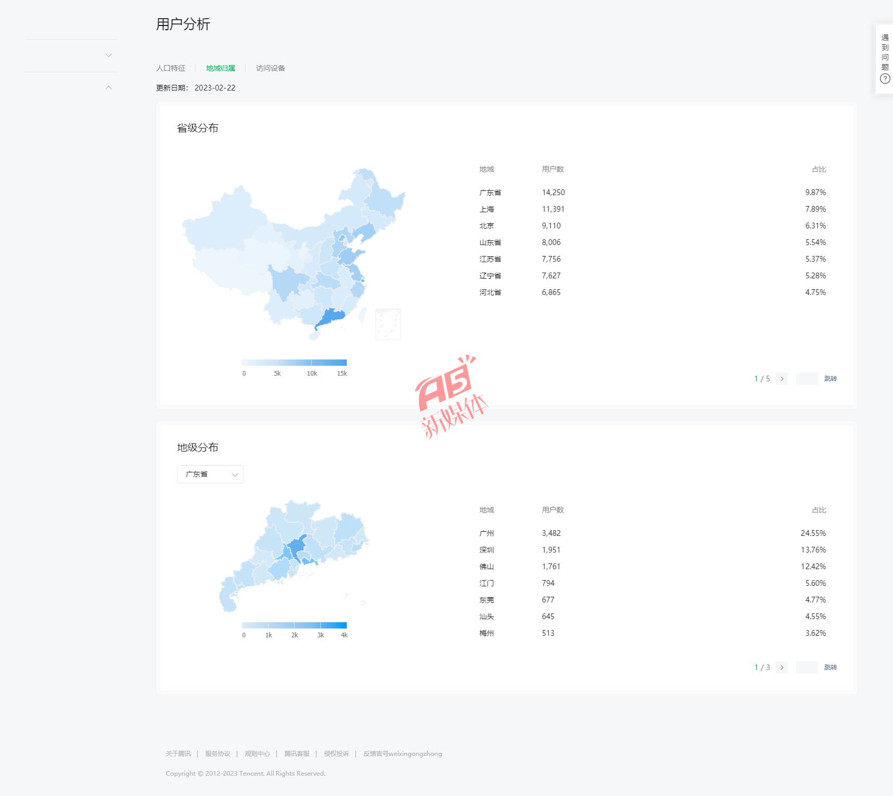
Task: Select the 上海 row in province table
Action: (652, 209)
